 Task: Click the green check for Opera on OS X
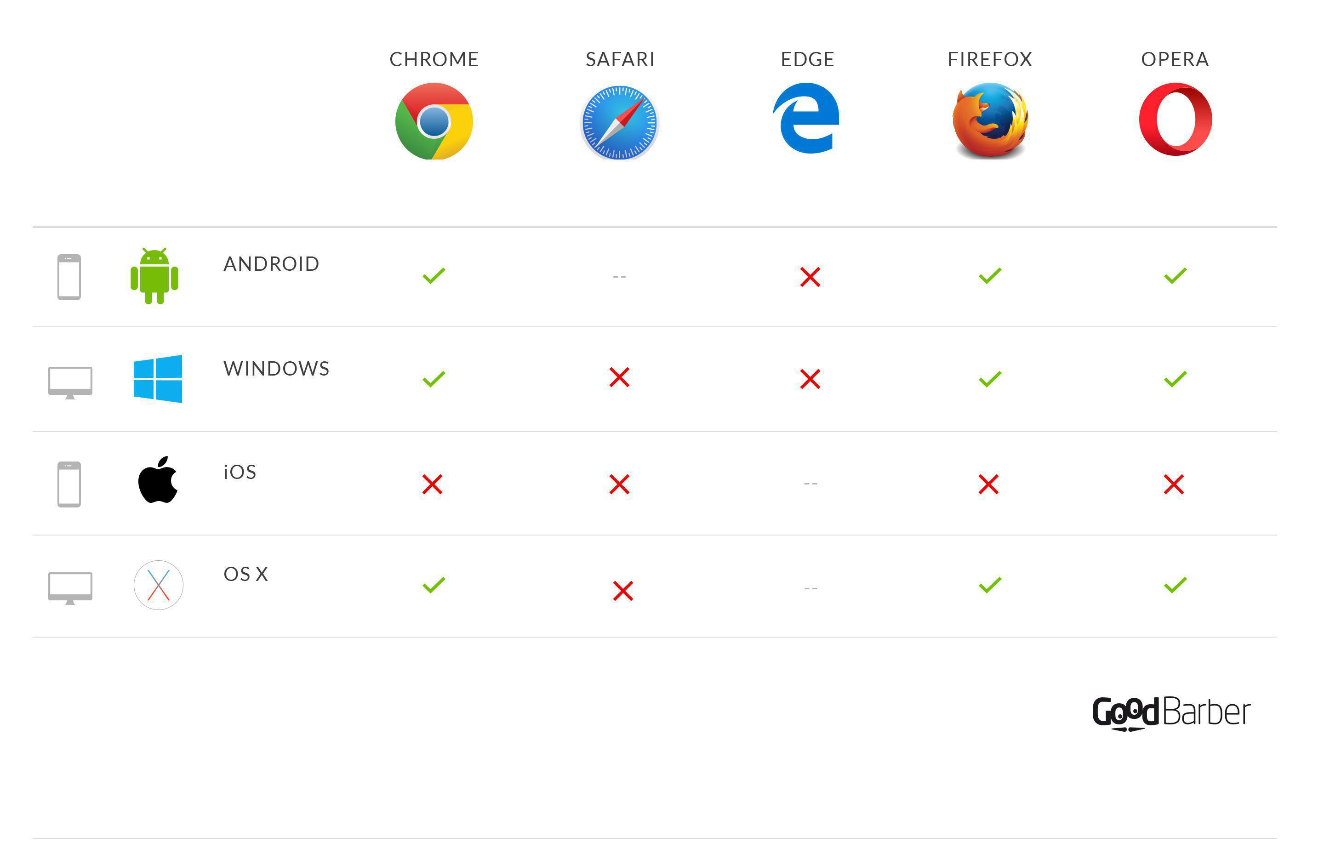1175,584
